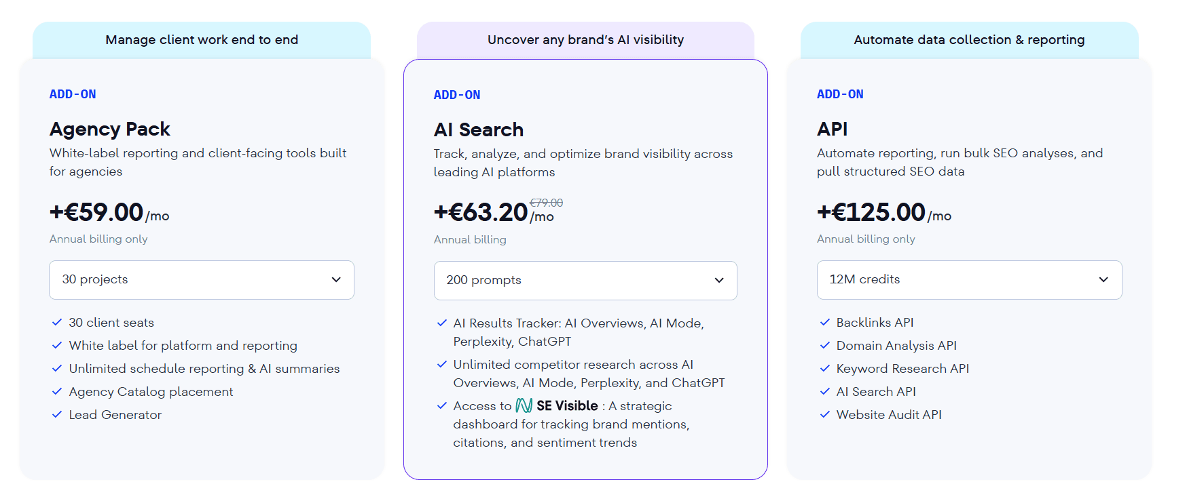This screenshot has width=1187, height=501.
Task: Click the +€125.00 price for API
Action: click(871, 213)
